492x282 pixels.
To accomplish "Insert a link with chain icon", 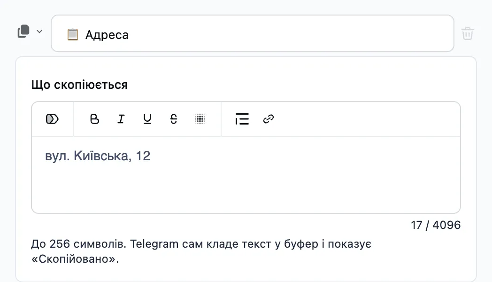I will click(268, 119).
